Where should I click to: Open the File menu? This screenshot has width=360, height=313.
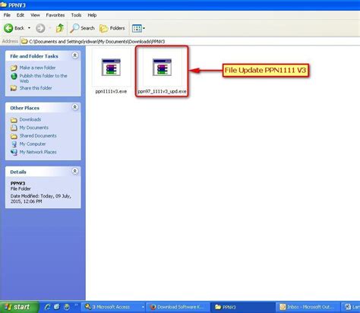[7, 15]
